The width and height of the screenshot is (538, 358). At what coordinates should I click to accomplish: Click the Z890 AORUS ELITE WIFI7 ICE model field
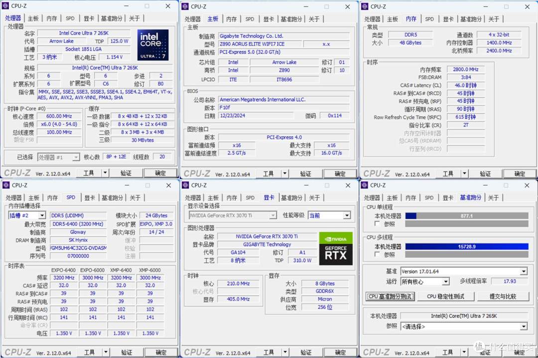tap(260, 44)
